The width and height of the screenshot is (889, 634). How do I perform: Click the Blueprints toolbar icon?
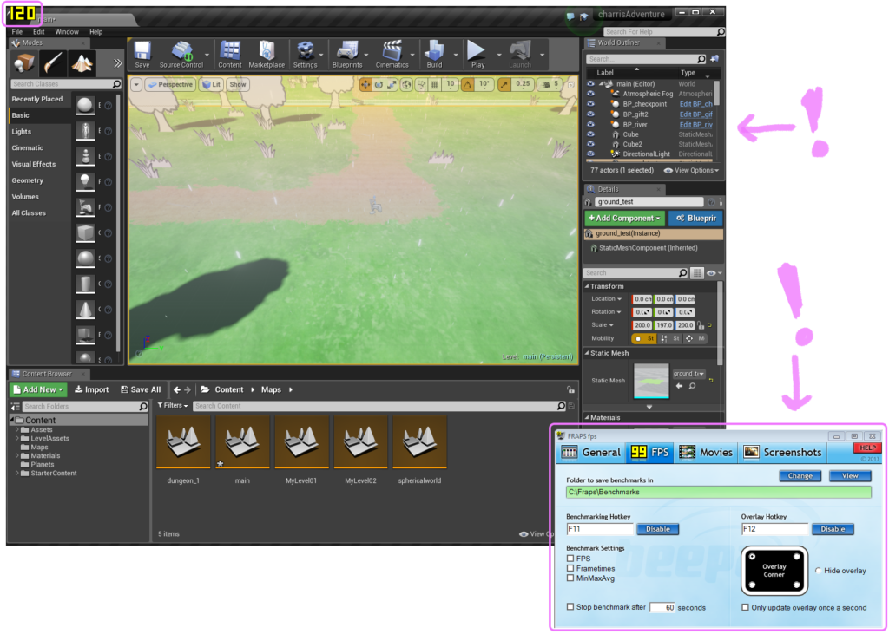[347, 53]
